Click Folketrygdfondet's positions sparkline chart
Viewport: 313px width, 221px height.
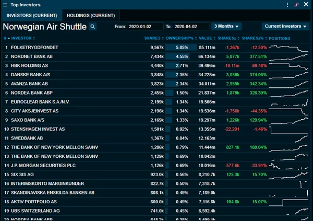[x=288, y=48]
